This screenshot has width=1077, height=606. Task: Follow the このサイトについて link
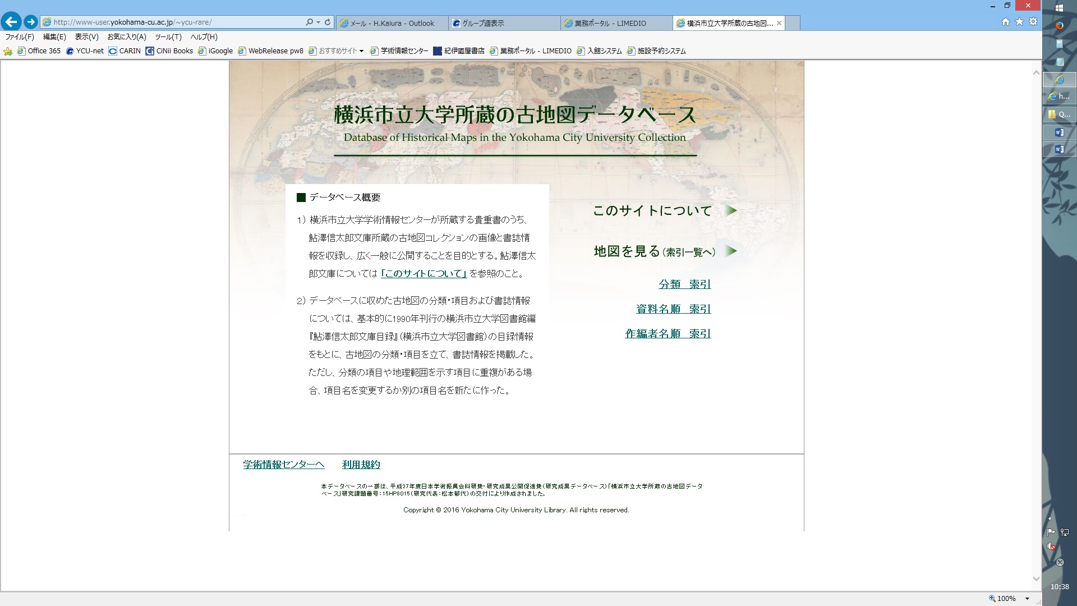(x=651, y=210)
